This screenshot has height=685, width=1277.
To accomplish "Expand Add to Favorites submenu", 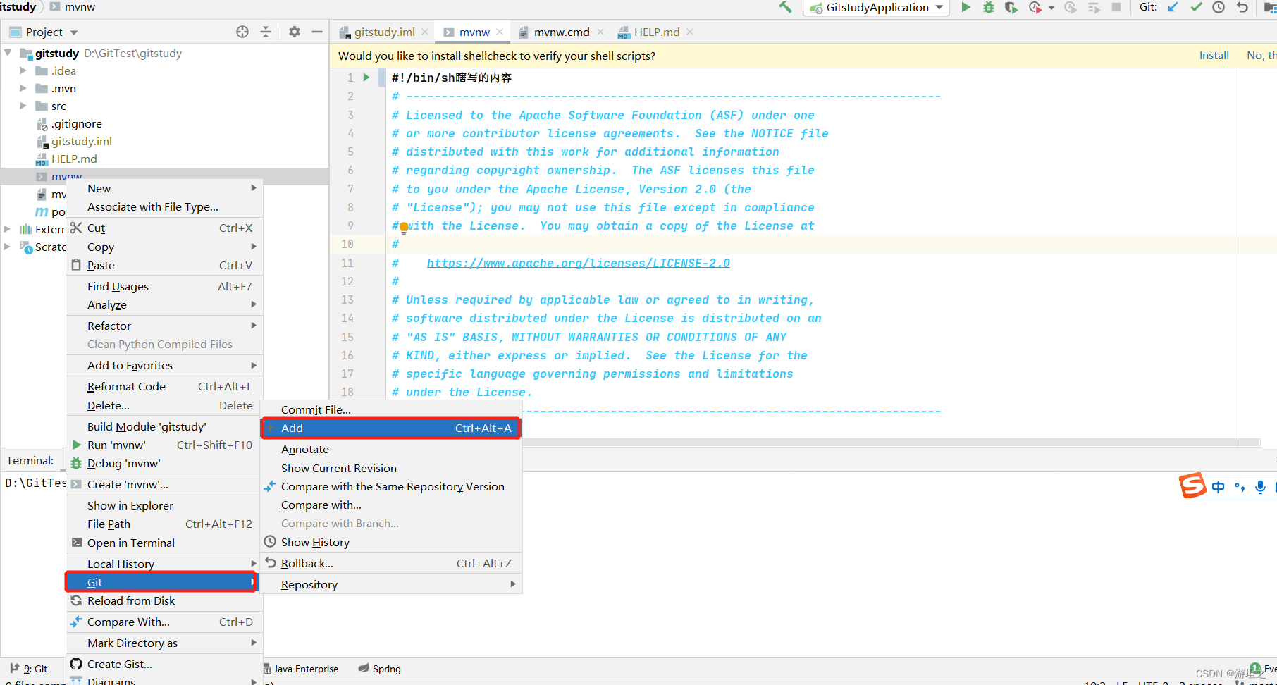I will click(x=164, y=366).
